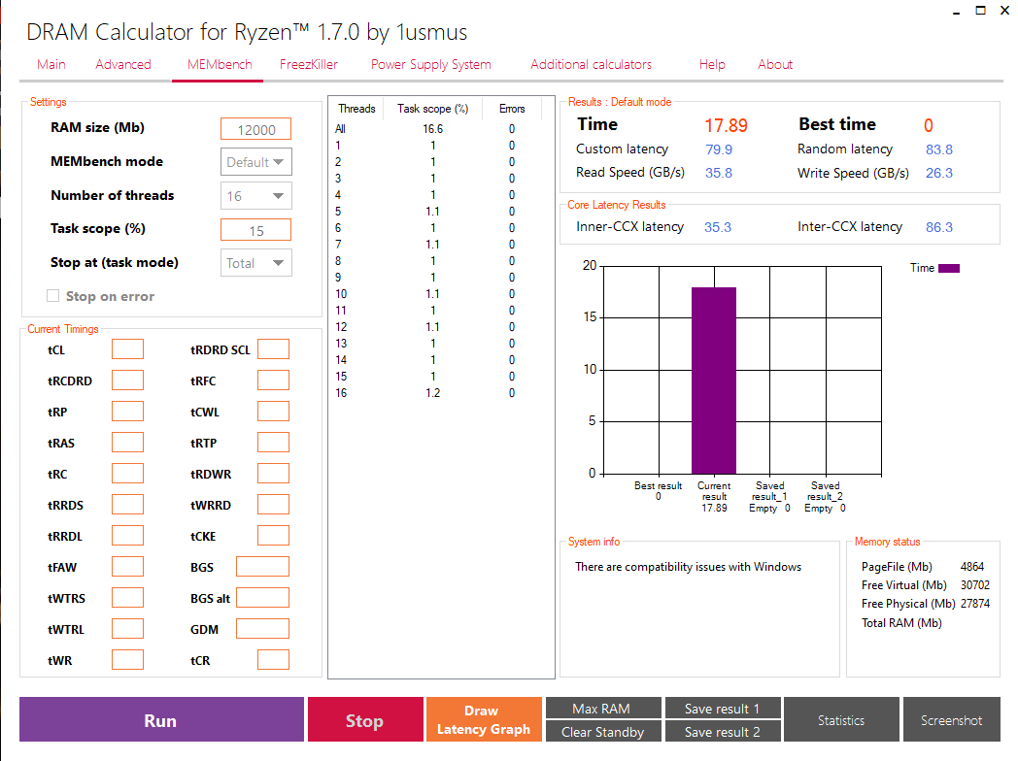
Task: Click the tRAS timing field
Action: pyautogui.click(x=127, y=443)
